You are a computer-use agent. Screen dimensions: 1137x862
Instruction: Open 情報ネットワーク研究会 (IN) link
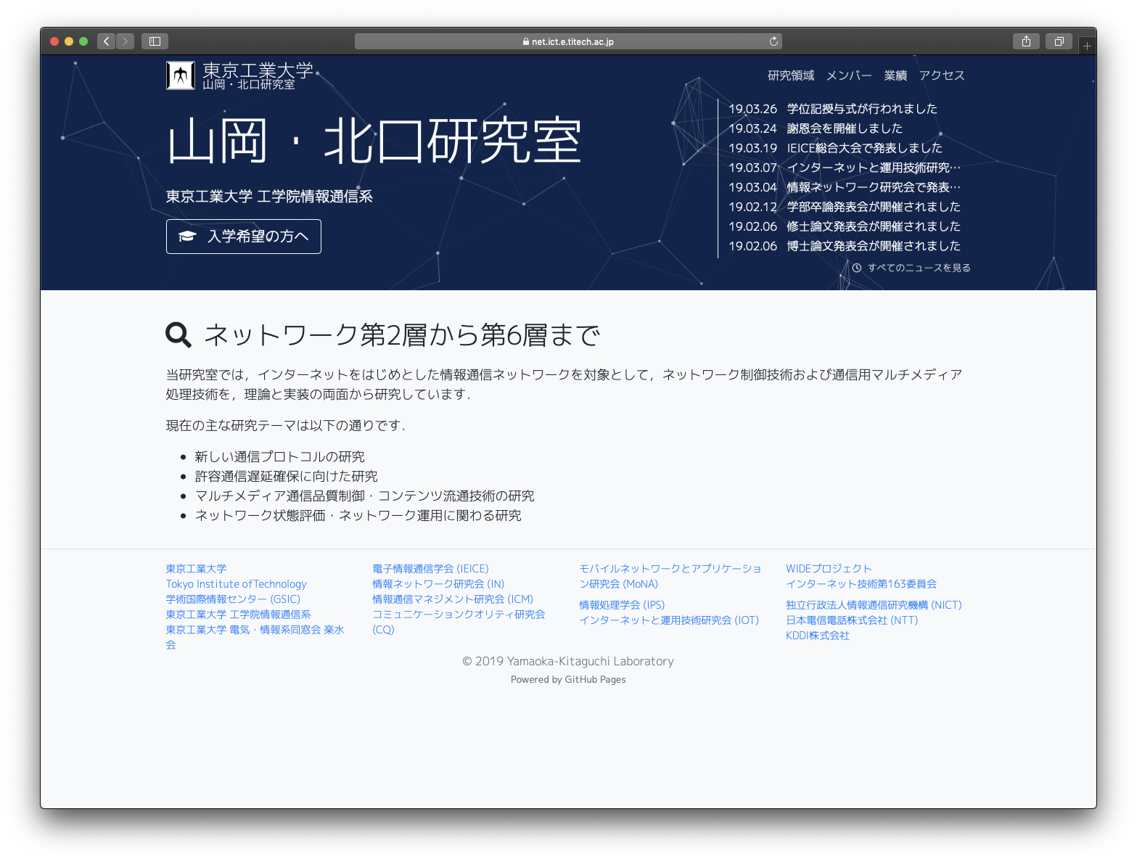click(438, 584)
